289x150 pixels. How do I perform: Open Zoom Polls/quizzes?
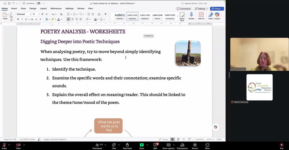[182, 146]
